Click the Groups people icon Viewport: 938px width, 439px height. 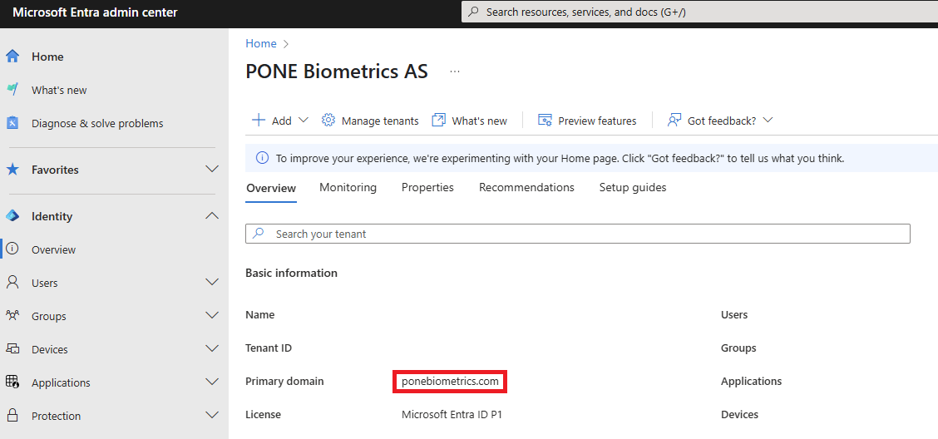(12, 315)
